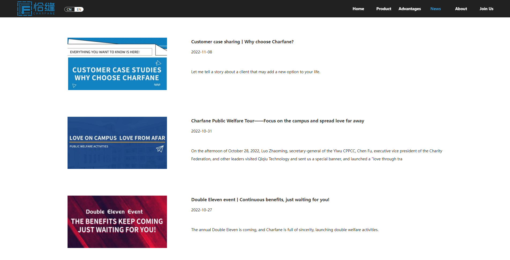Click the paper plane icon on campus banner
The height and width of the screenshot is (260, 510).
click(x=160, y=149)
